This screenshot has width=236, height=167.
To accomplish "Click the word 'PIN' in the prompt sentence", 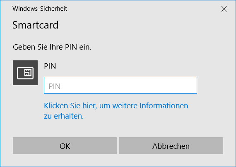I will pos(71,47).
